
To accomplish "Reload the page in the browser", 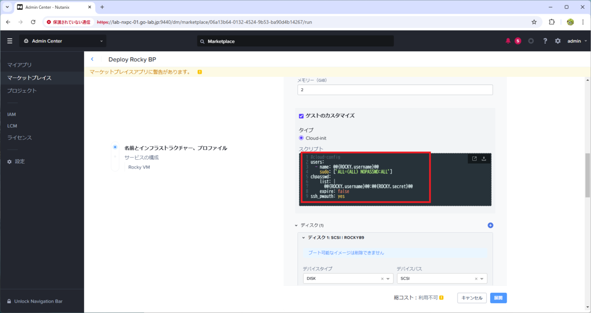I will click(x=33, y=22).
